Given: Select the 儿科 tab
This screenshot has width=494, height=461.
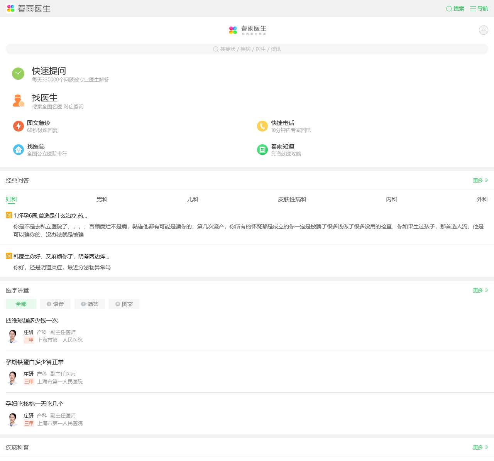Looking at the screenshot, I should click(x=193, y=199).
